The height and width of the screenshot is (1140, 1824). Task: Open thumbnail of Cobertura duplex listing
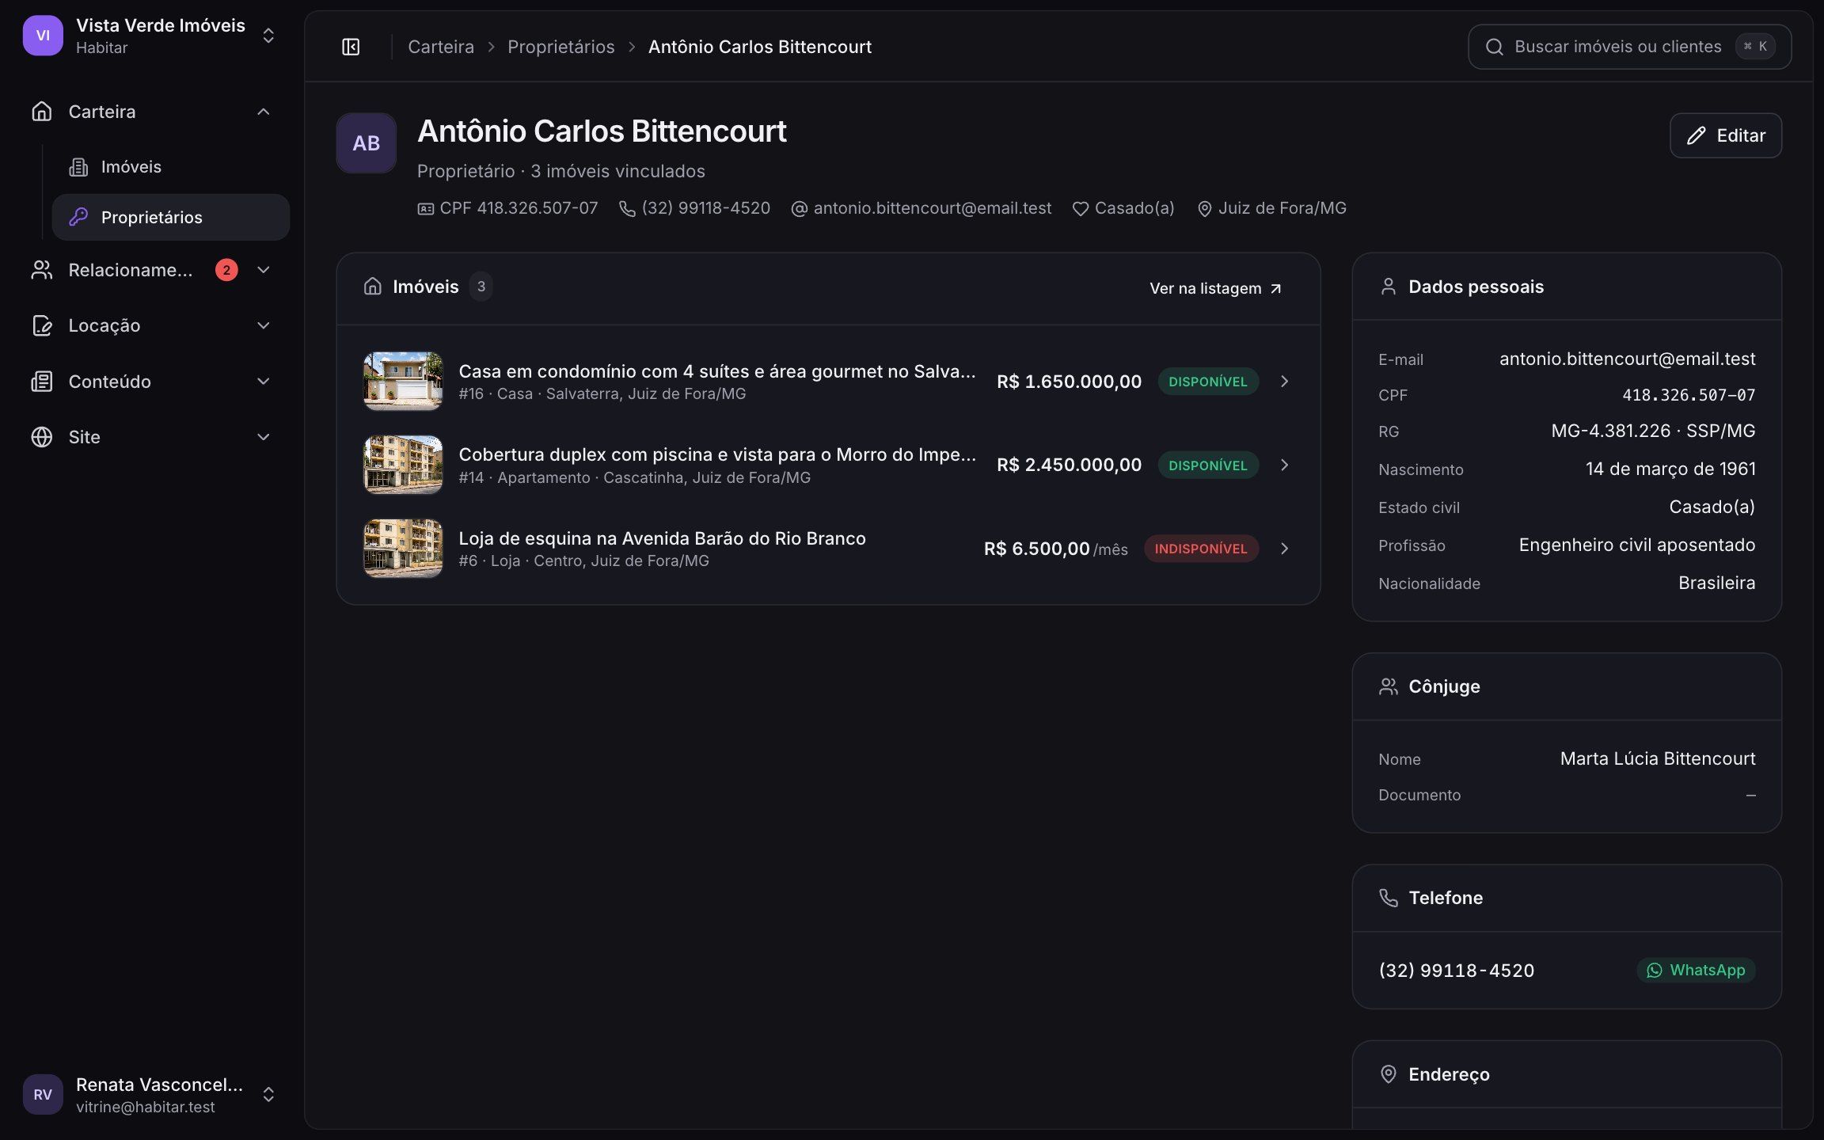pyautogui.click(x=403, y=465)
